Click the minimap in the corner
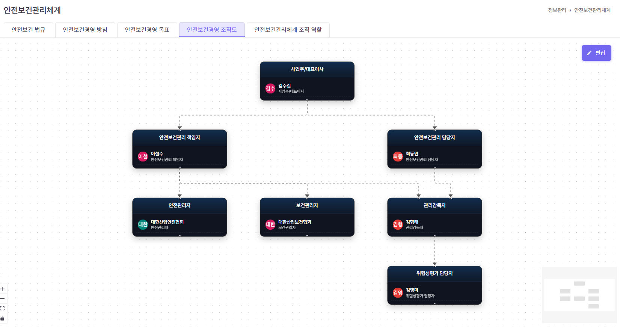 [579, 295]
